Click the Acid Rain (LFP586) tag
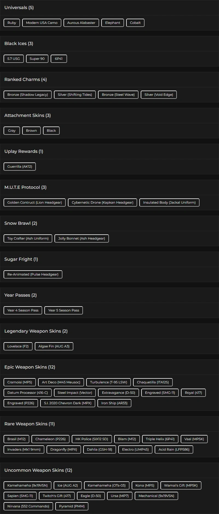The height and width of the screenshot is (514, 219). click(174, 450)
